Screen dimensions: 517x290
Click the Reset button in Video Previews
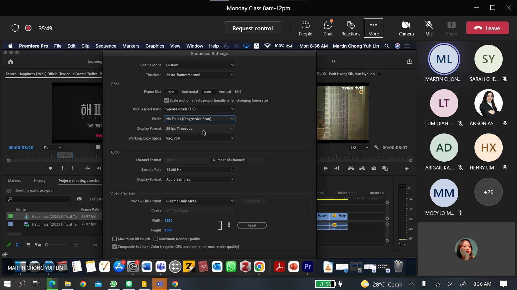252,225
